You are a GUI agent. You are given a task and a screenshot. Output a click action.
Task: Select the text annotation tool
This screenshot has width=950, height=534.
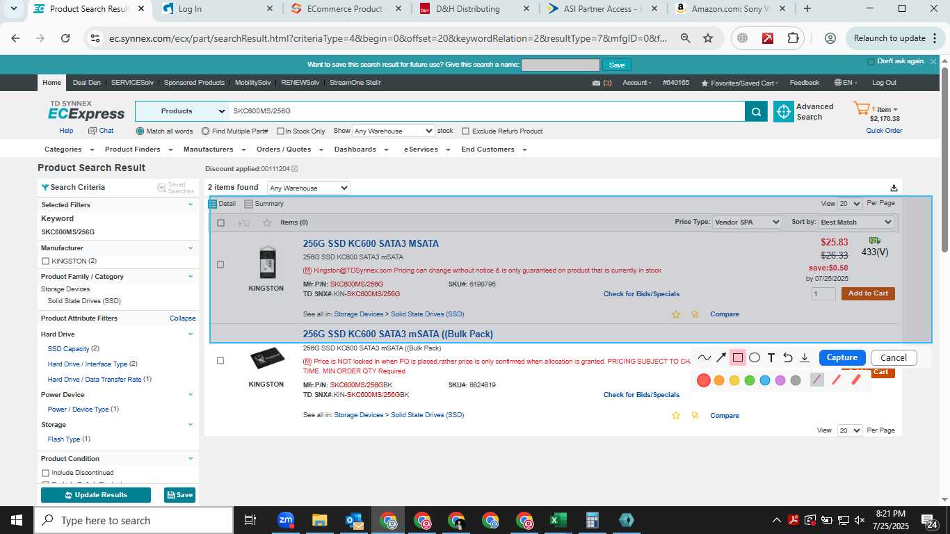[x=771, y=357]
